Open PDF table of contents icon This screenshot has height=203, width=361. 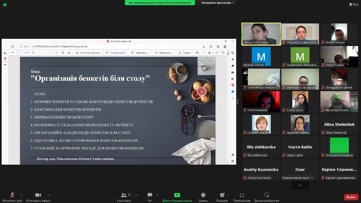point(13,53)
